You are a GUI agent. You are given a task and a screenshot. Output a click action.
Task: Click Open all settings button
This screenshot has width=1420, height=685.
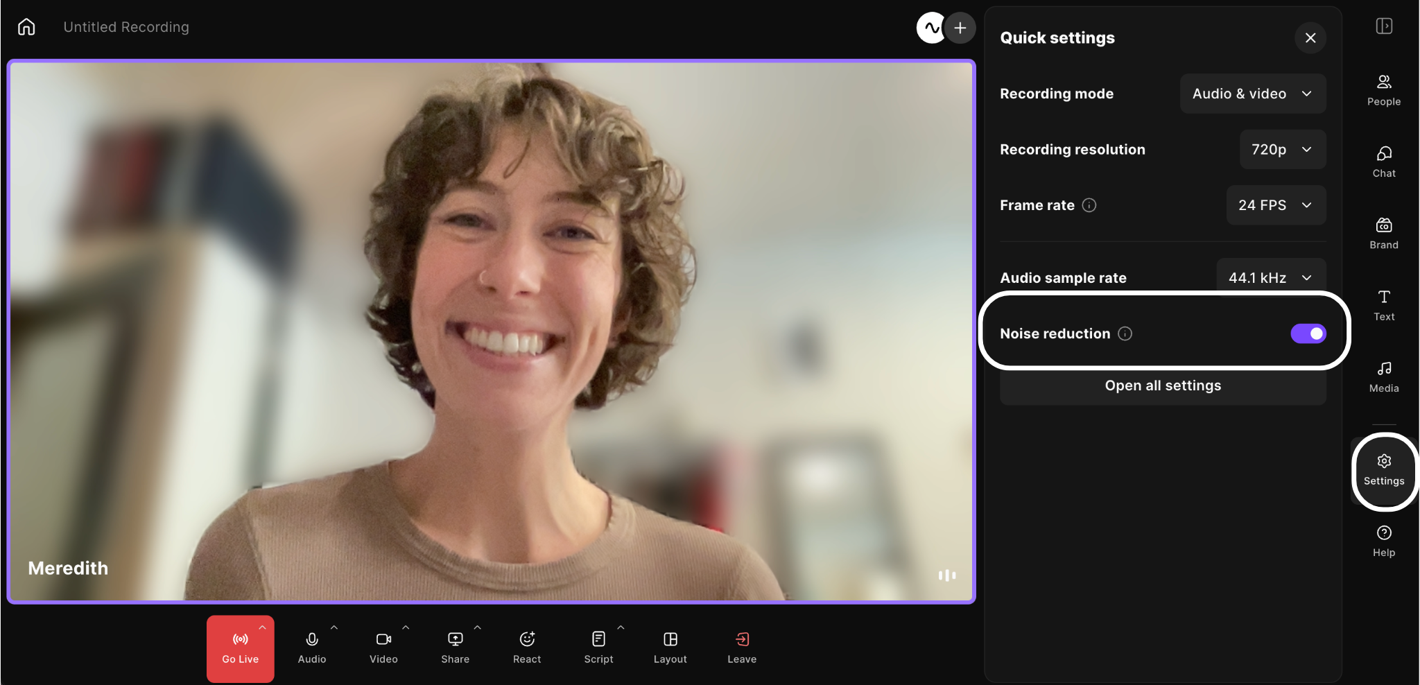coord(1163,385)
